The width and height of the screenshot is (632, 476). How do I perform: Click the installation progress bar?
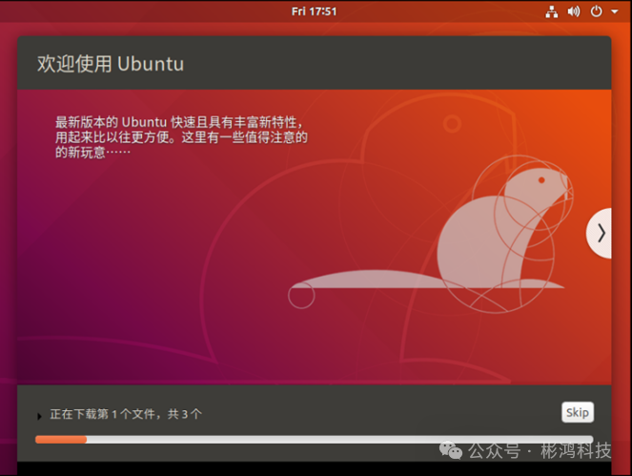(314, 440)
